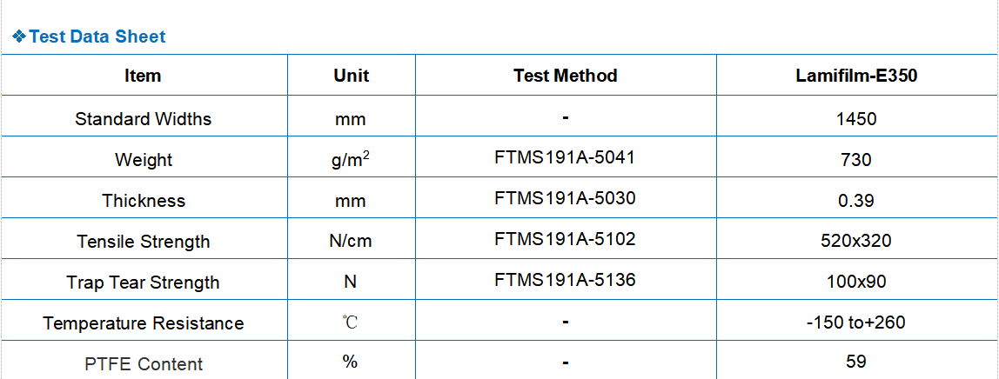Select the Unit column header

click(351, 76)
